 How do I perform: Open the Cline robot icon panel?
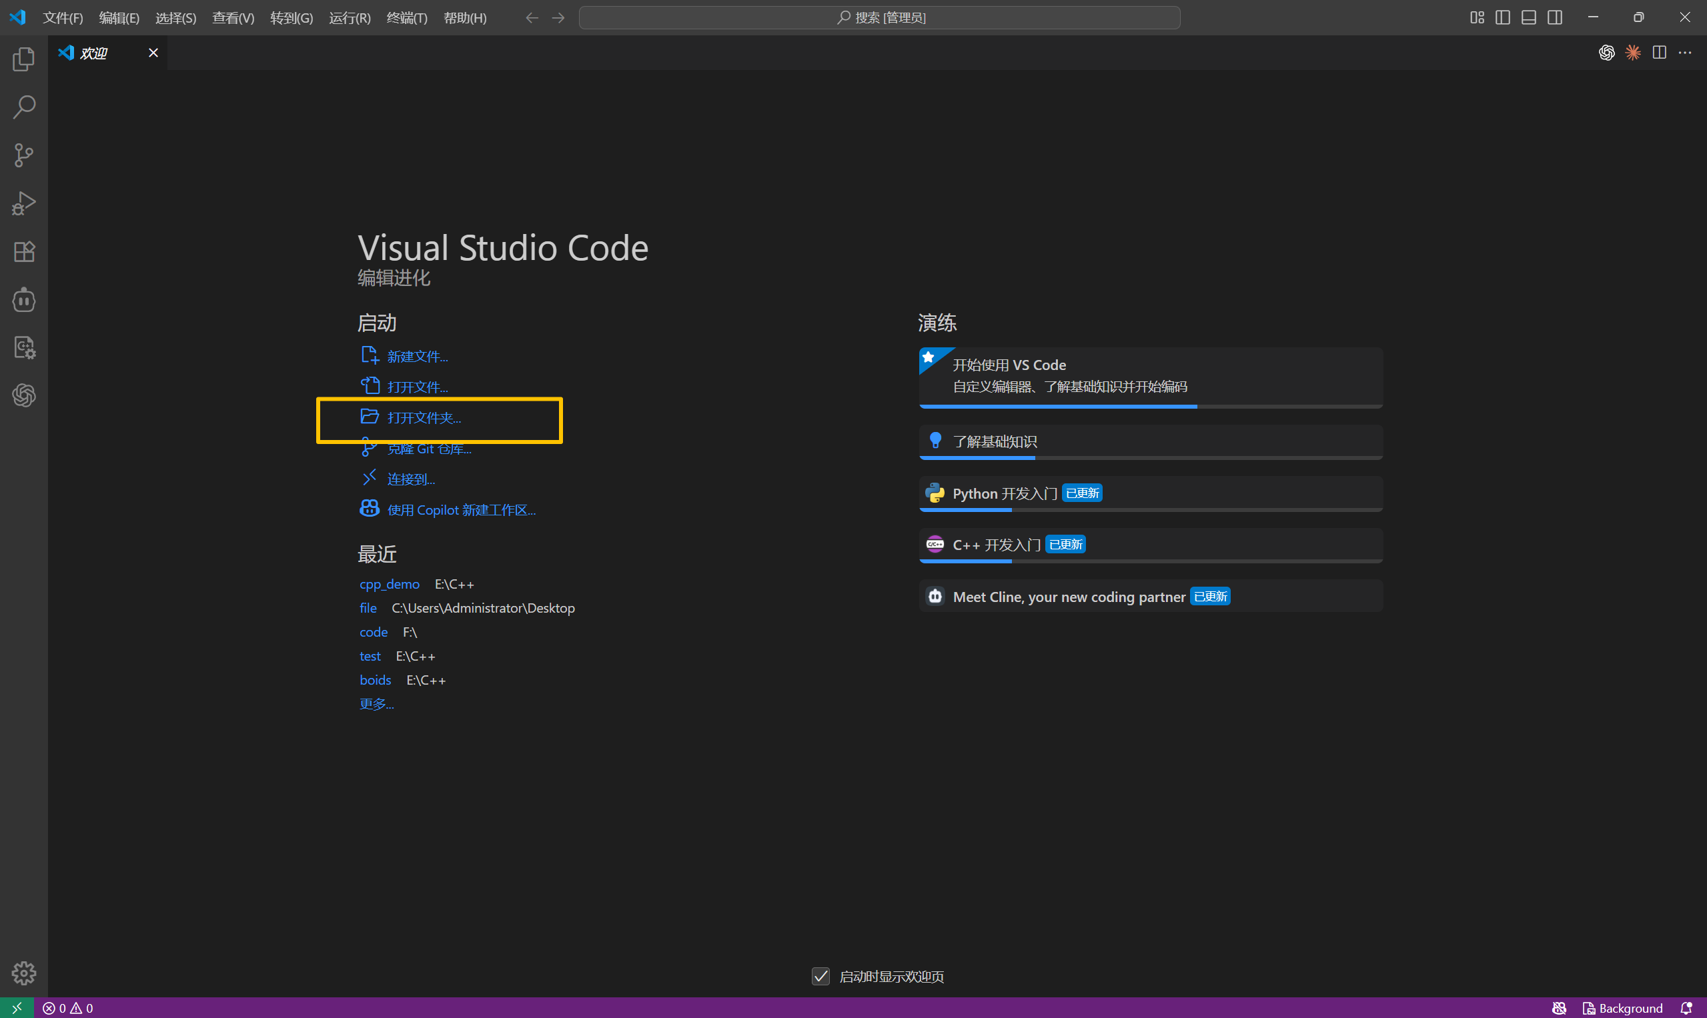click(24, 299)
